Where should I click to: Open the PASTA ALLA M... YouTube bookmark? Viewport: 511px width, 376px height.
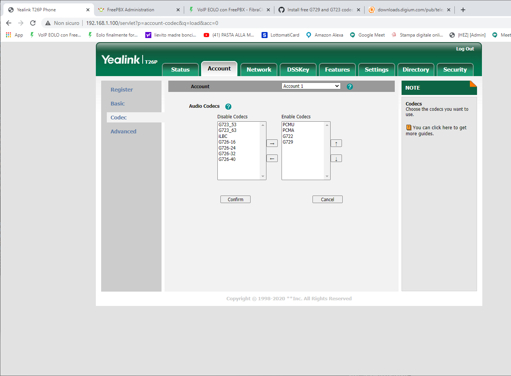coord(229,35)
